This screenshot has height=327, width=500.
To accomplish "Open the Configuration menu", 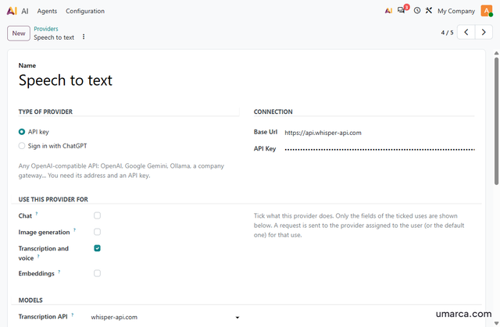I will [x=85, y=11].
